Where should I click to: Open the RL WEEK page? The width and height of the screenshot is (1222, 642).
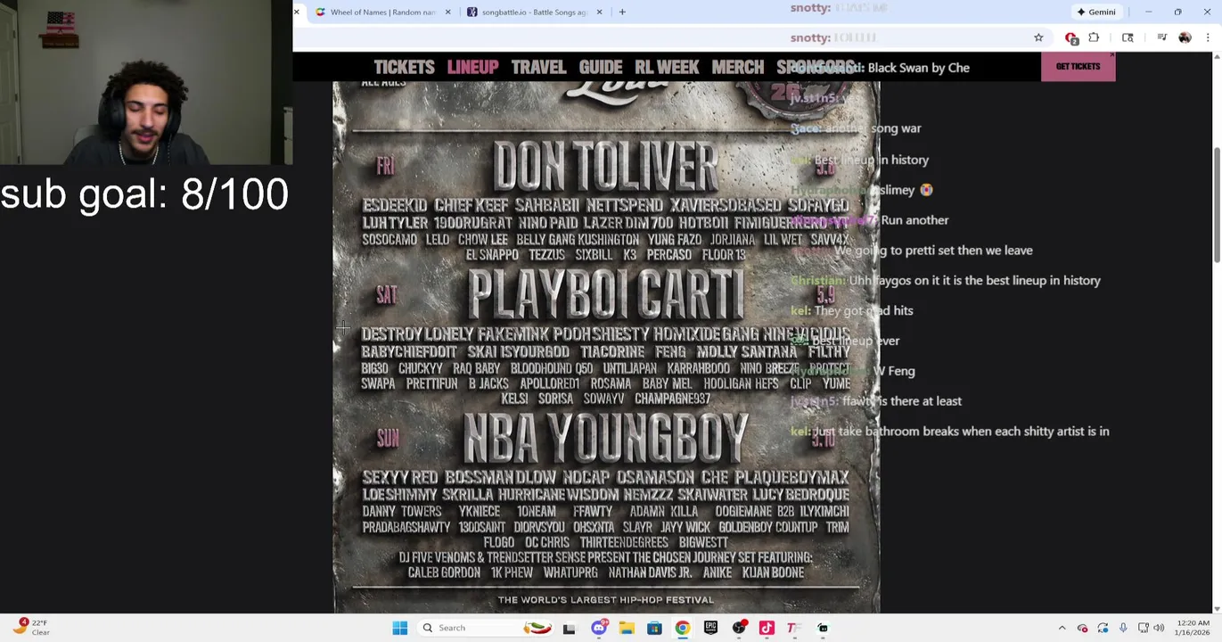point(667,68)
